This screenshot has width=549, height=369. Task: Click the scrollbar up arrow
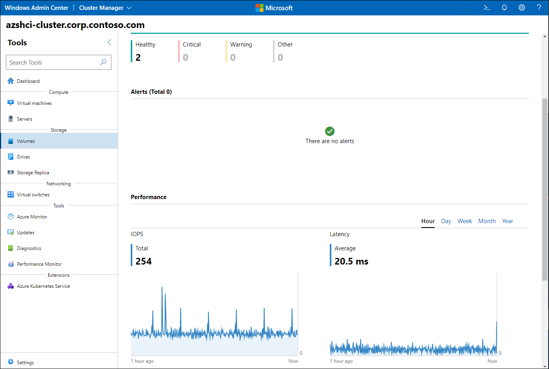click(545, 36)
